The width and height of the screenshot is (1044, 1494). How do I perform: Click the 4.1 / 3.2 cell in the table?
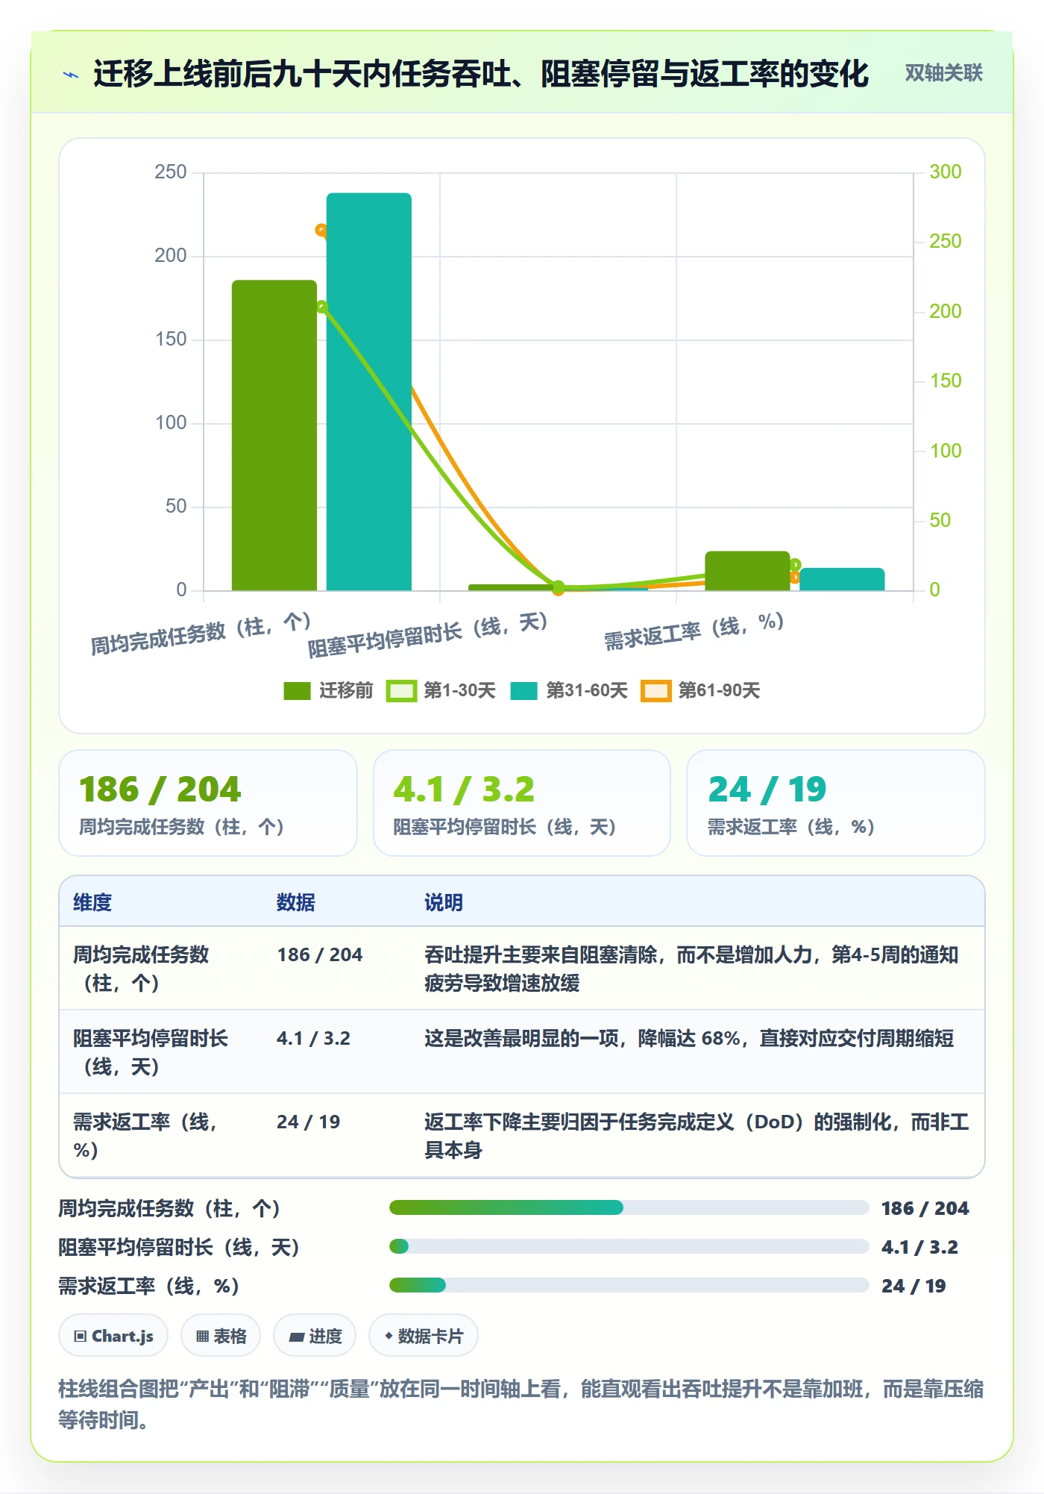click(x=313, y=1038)
